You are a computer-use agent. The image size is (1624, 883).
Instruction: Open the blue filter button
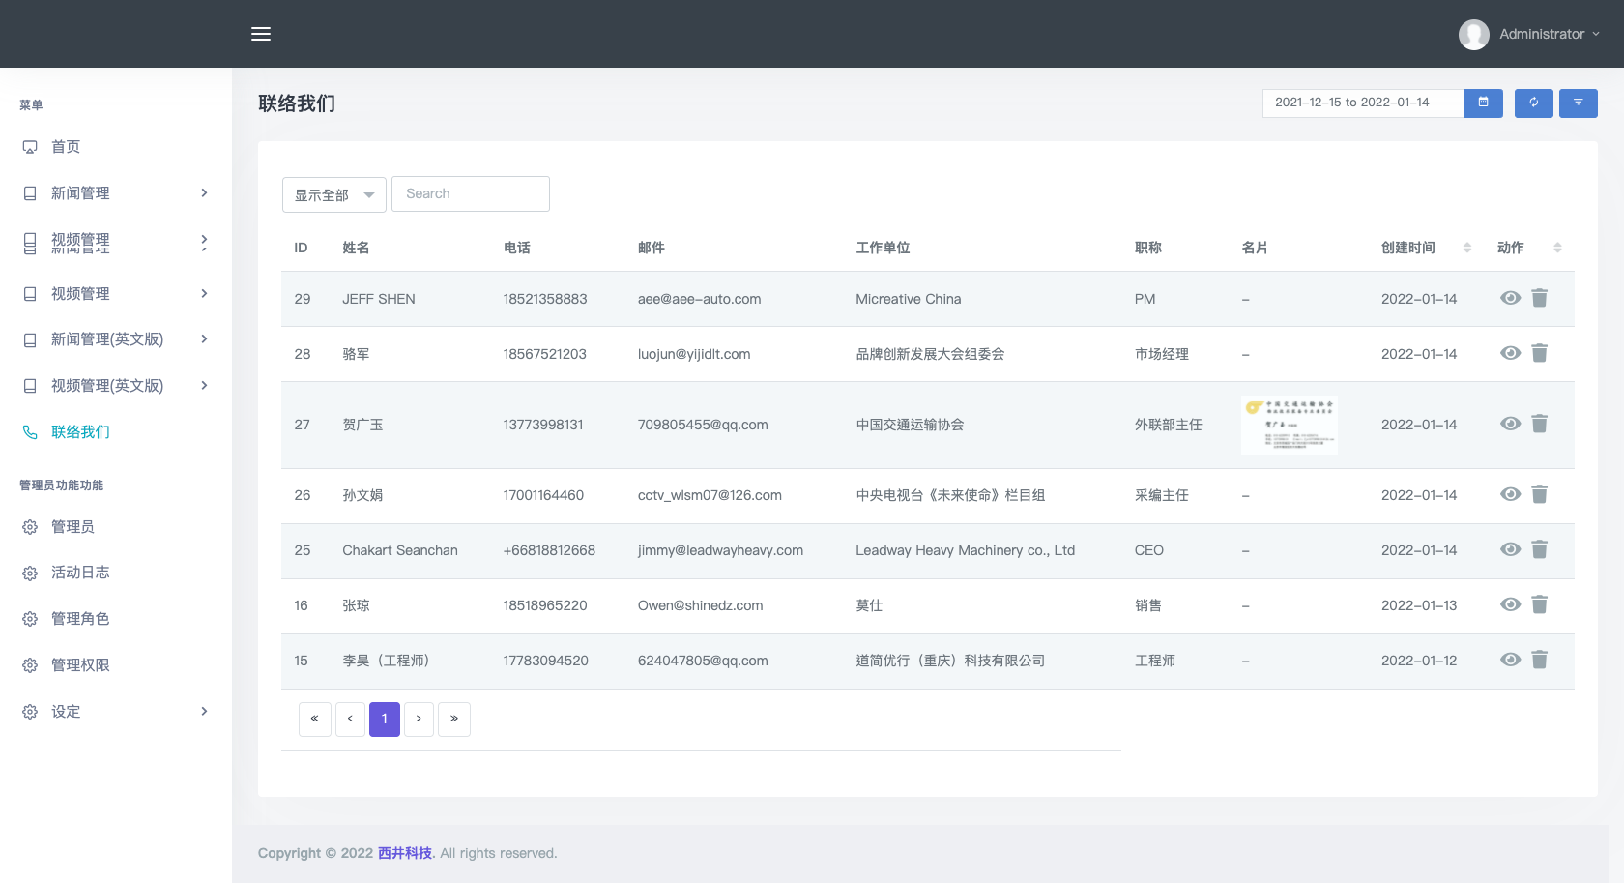[x=1578, y=103]
